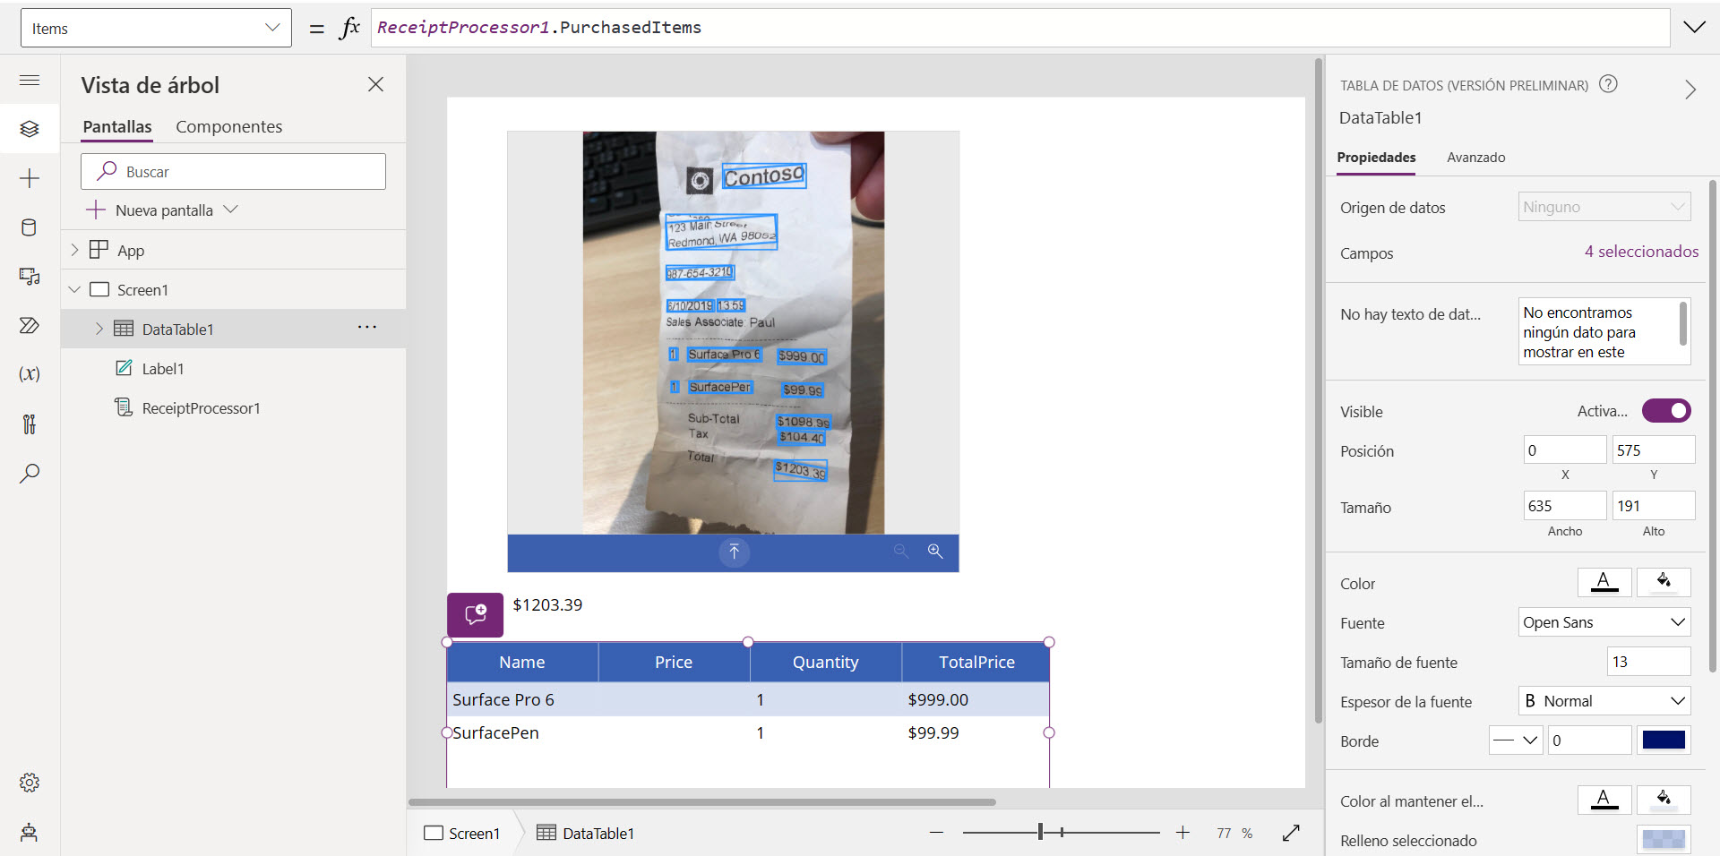The image size is (1720, 856).
Task: Switch to the Componentes tab
Action: [x=228, y=127]
